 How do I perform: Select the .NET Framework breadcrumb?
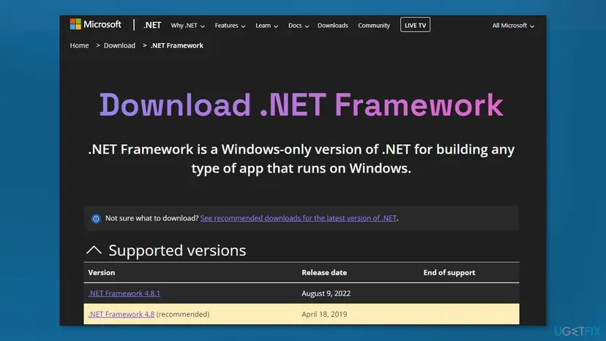point(176,45)
